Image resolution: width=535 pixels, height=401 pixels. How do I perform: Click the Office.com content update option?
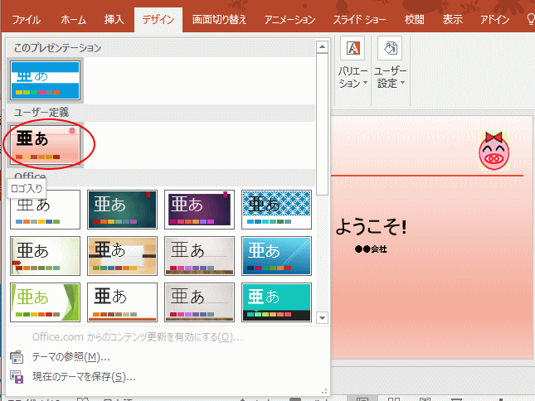click(137, 337)
